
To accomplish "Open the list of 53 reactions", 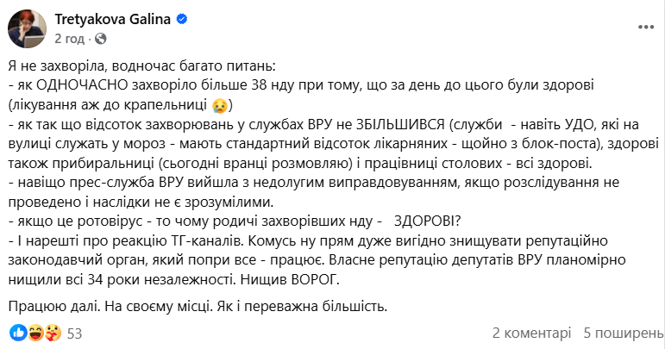I will tap(74, 333).
